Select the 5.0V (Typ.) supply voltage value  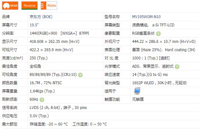click(39, 116)
